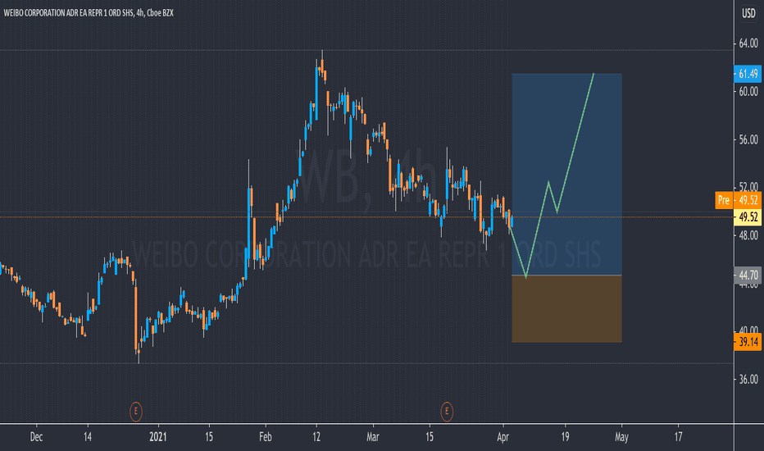Click the earnings marker near 2021
This screenshot has width=764, height=451.
[x=136, y=412]
